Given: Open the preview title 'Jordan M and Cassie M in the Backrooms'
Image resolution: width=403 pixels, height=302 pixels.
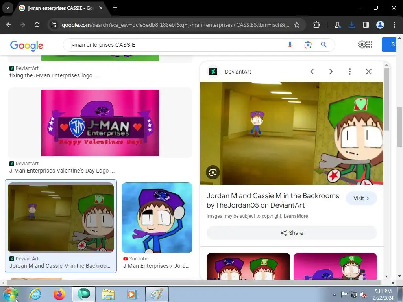Looking at the screenshot, I should [x=273, y=200].
